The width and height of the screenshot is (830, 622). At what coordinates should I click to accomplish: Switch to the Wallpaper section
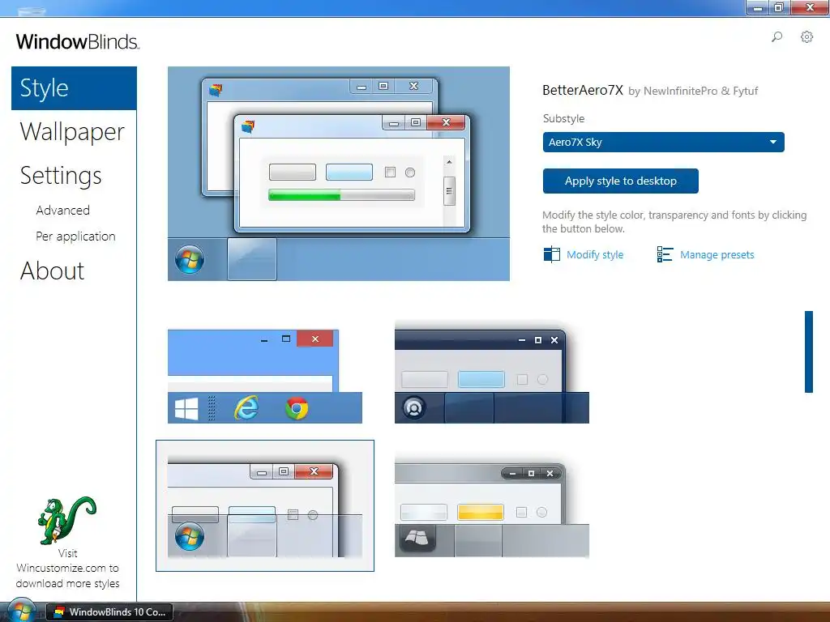(x=72, y=132)
